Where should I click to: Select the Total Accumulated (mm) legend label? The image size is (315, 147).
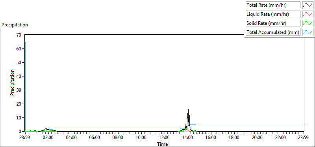[x=273, y=32]
